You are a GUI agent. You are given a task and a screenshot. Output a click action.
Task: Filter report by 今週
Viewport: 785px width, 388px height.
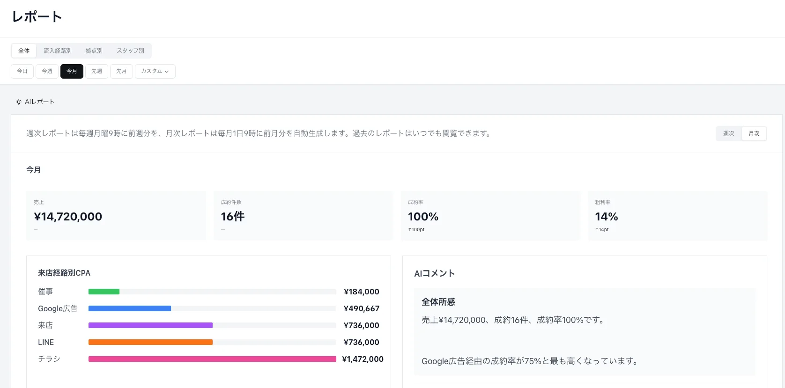pyautogui.click(x=47, y=71)
